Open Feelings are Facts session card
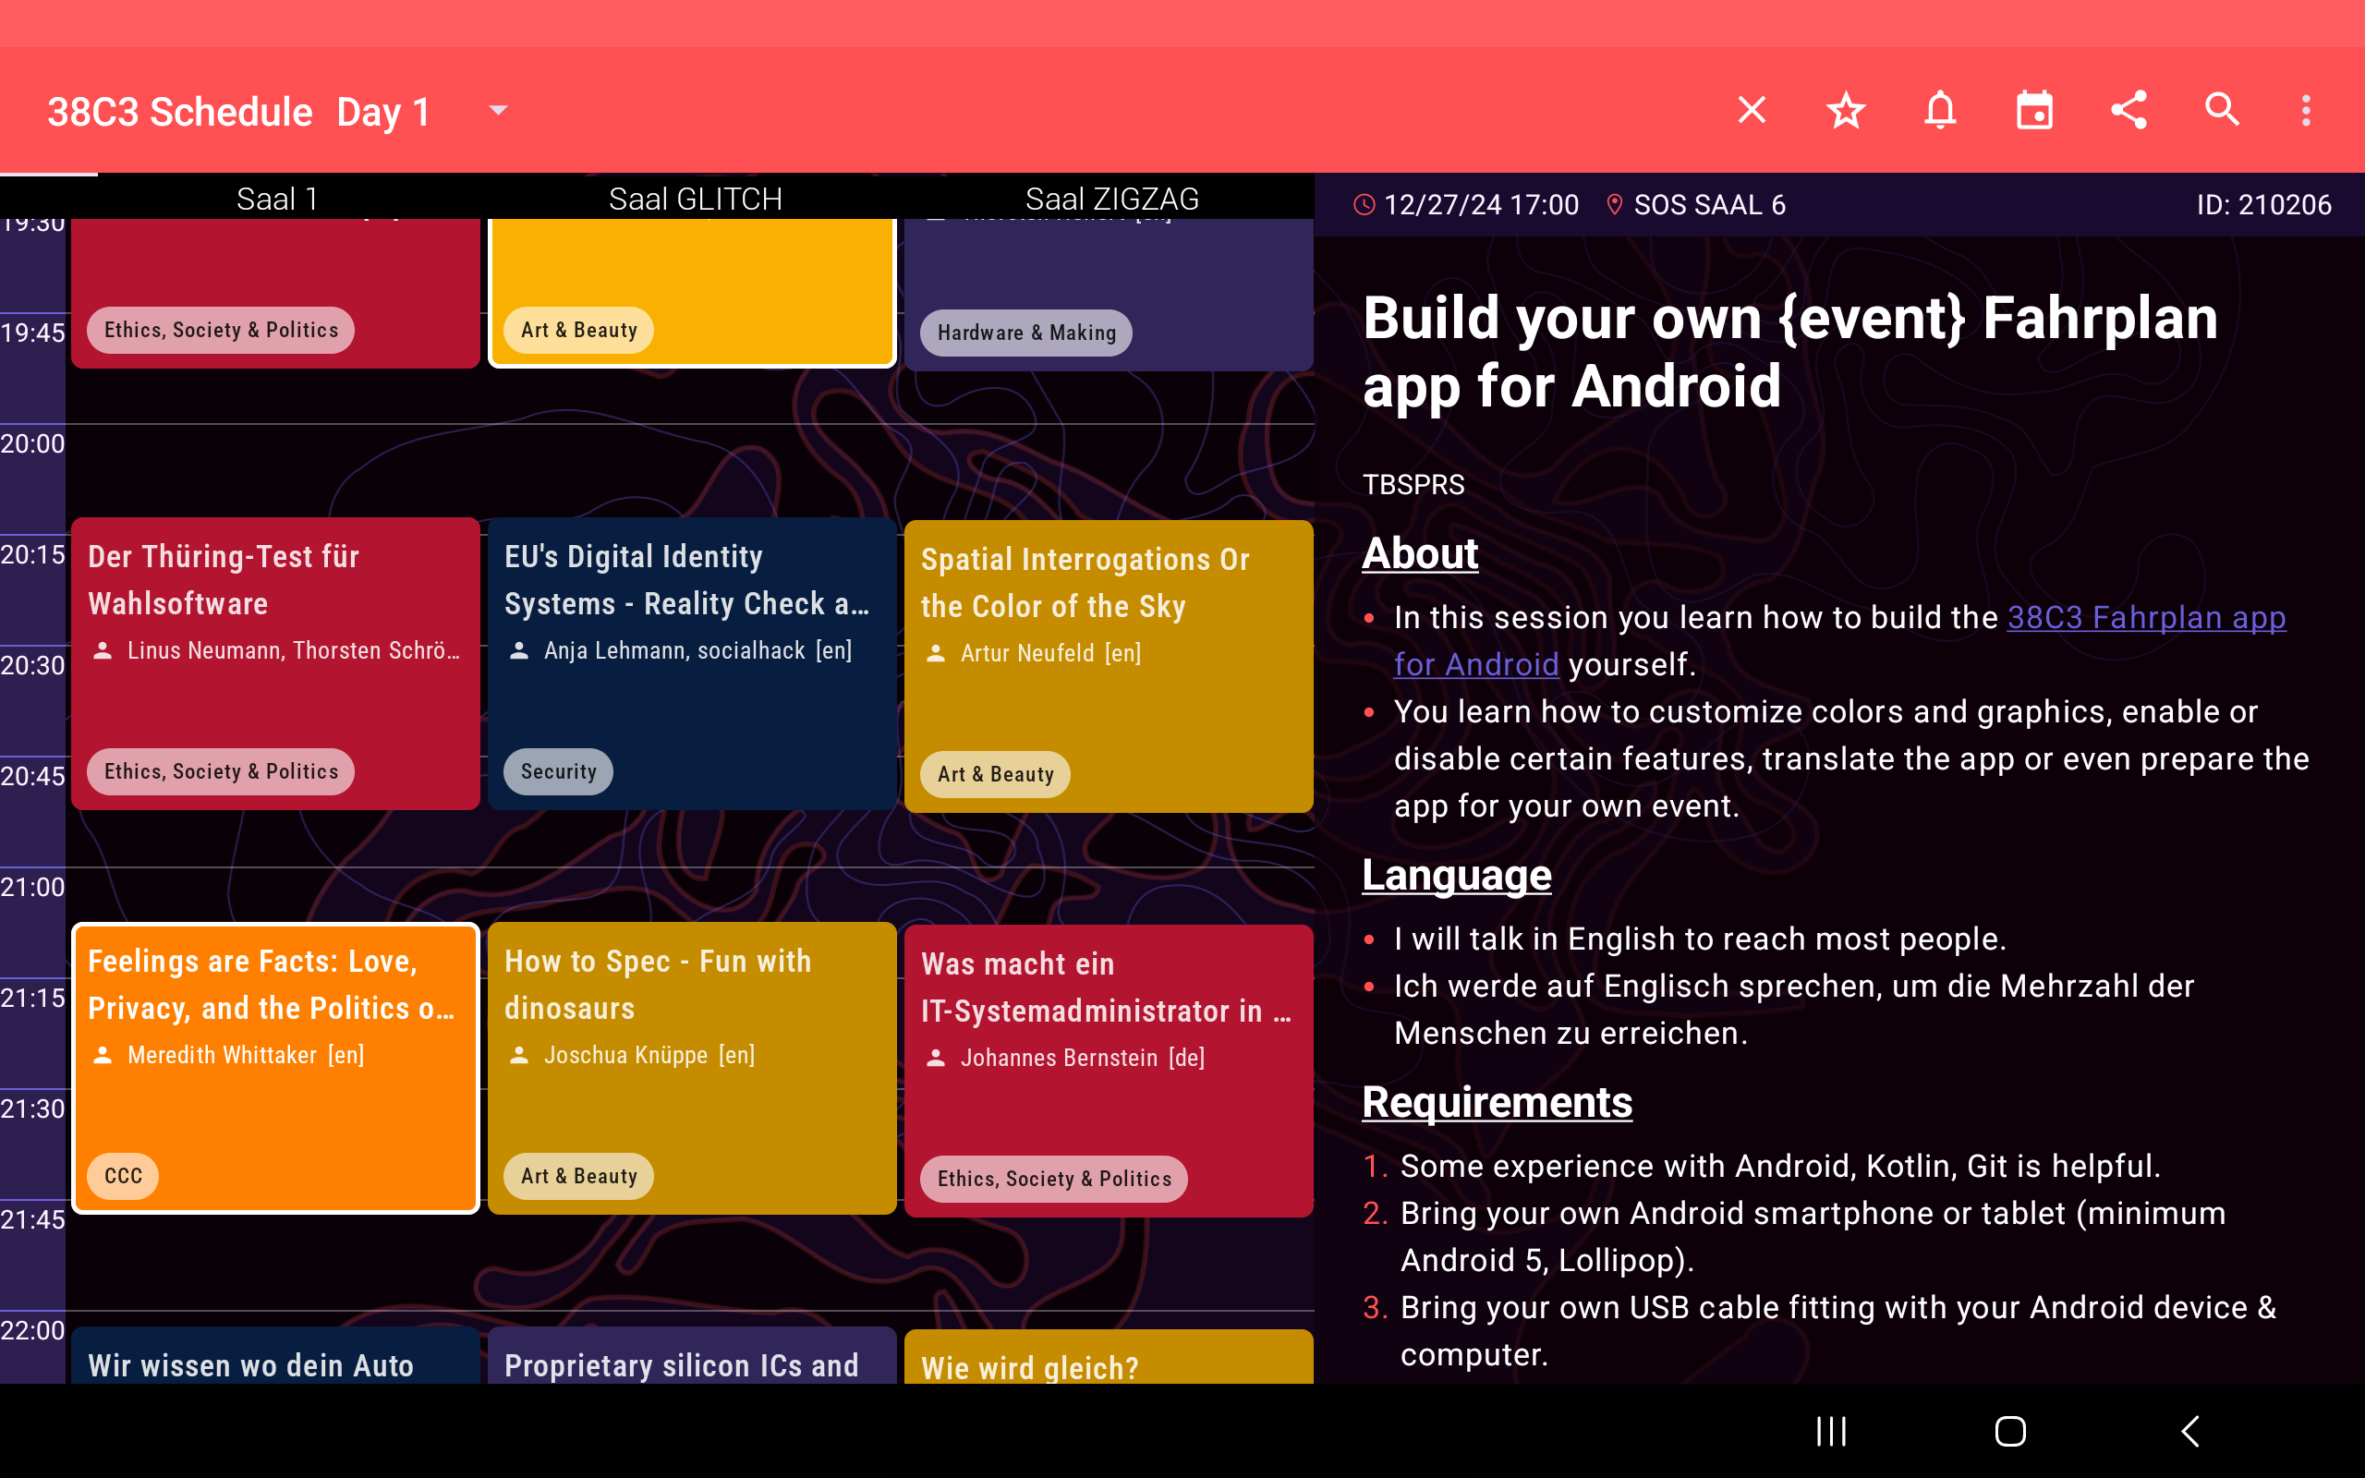 coord(275,1068)
